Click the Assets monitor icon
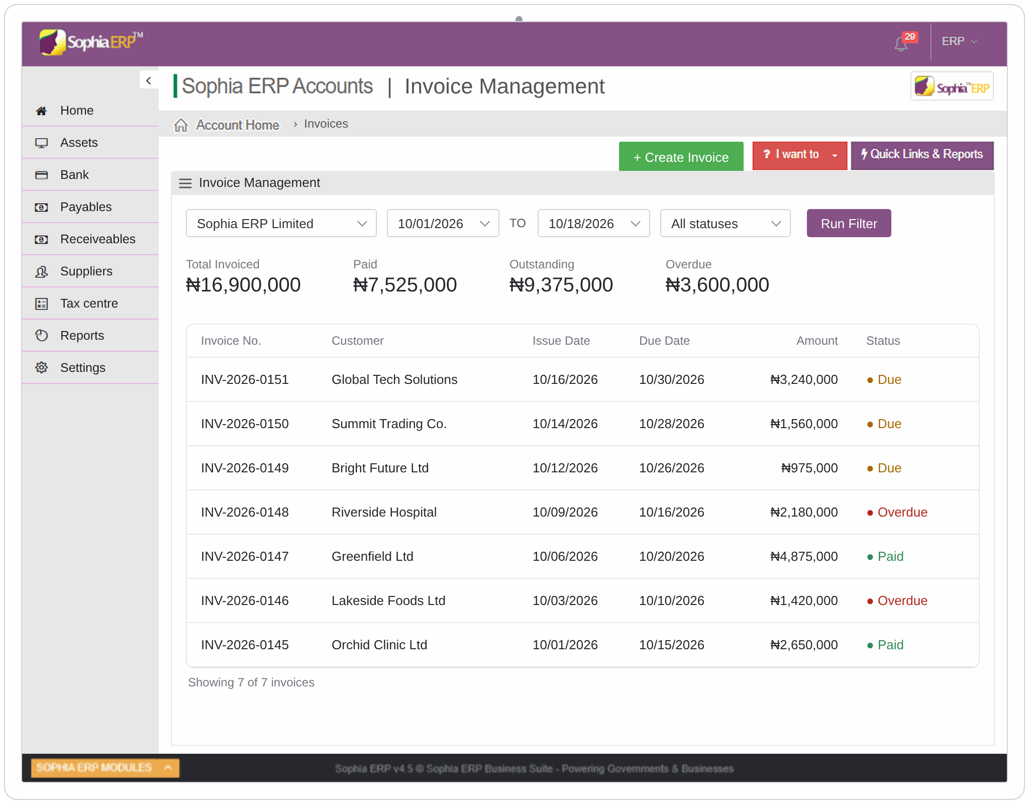 (41, 143)
